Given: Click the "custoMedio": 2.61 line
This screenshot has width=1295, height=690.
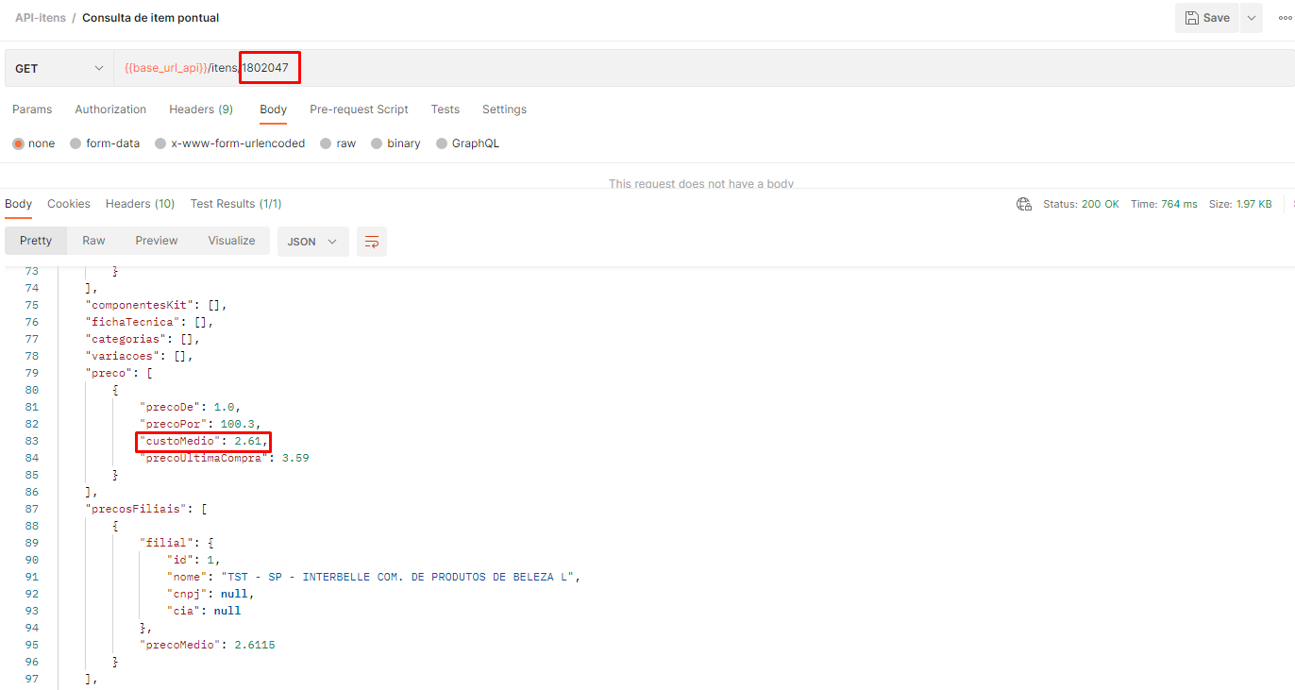Looking at the screenshot, I should tap(203, 441).
